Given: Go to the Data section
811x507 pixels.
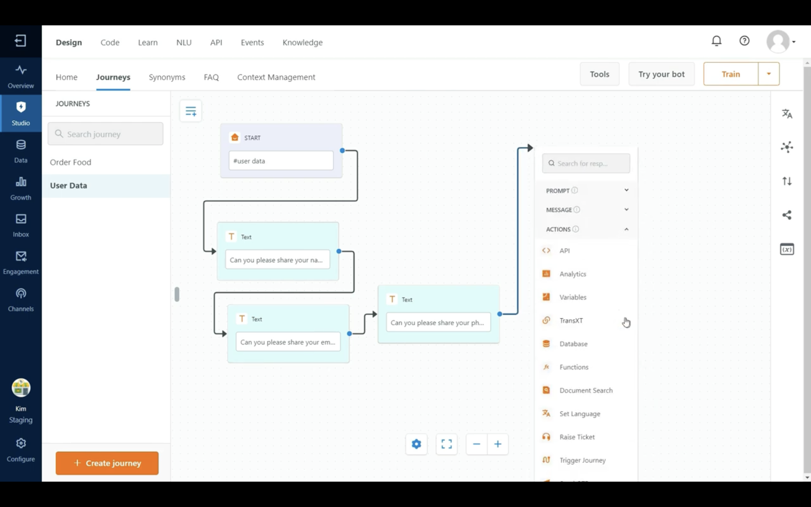Looking at the screenshot, I should 21,151.
